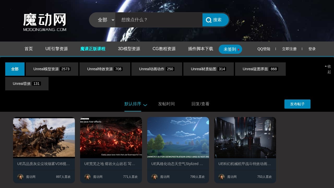
Task: Filter by Unreal特效资源 category
Action: [x=105, y=69]
